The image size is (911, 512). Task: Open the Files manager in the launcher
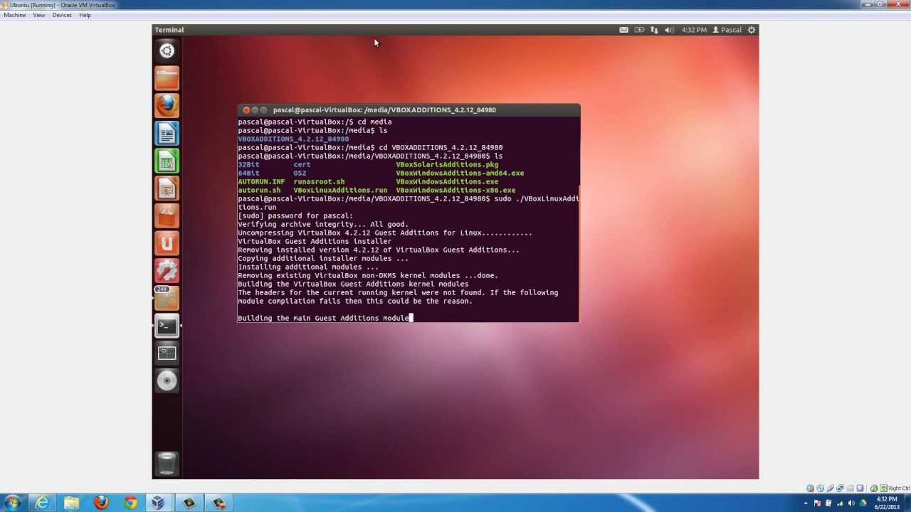coord(167,78)
